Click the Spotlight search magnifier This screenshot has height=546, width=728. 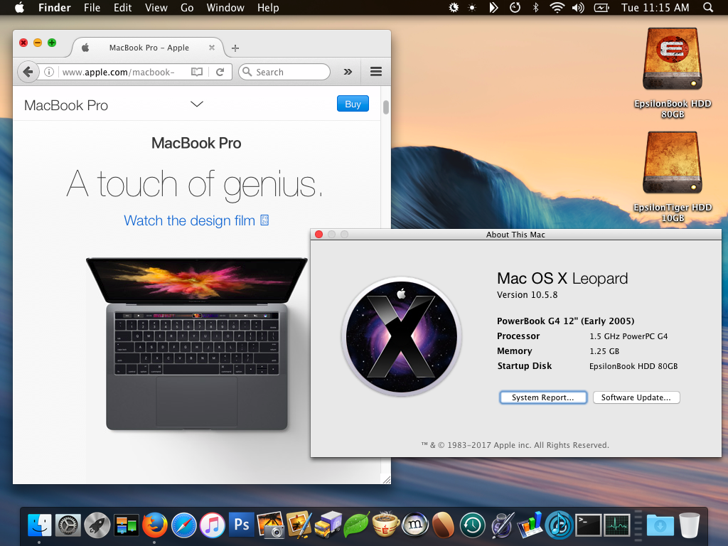click(708, 7)
